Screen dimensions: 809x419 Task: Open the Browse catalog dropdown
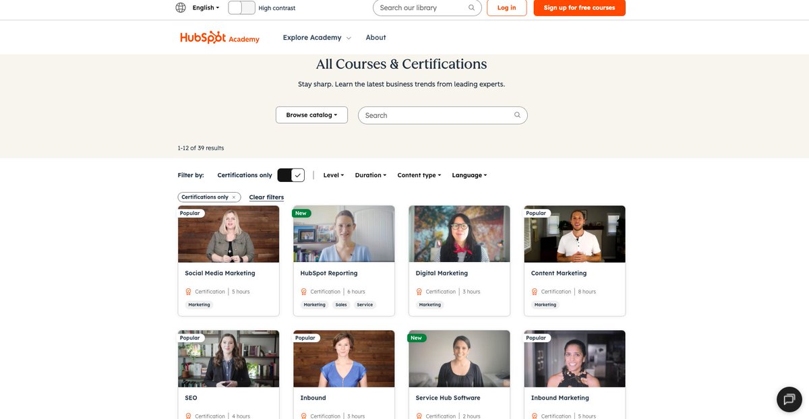[x=311, y=115]
